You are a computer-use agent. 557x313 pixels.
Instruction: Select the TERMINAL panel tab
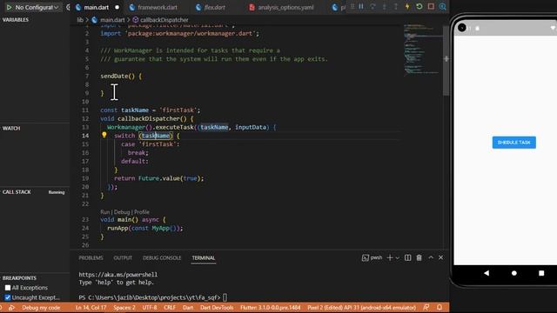(x=204, y=258)
